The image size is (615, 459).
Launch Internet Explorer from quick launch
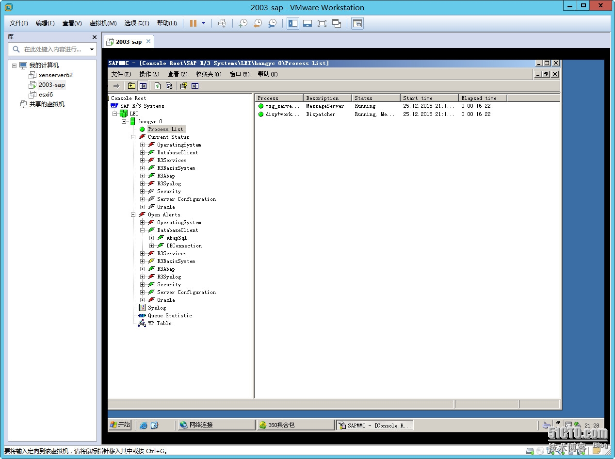144,425
